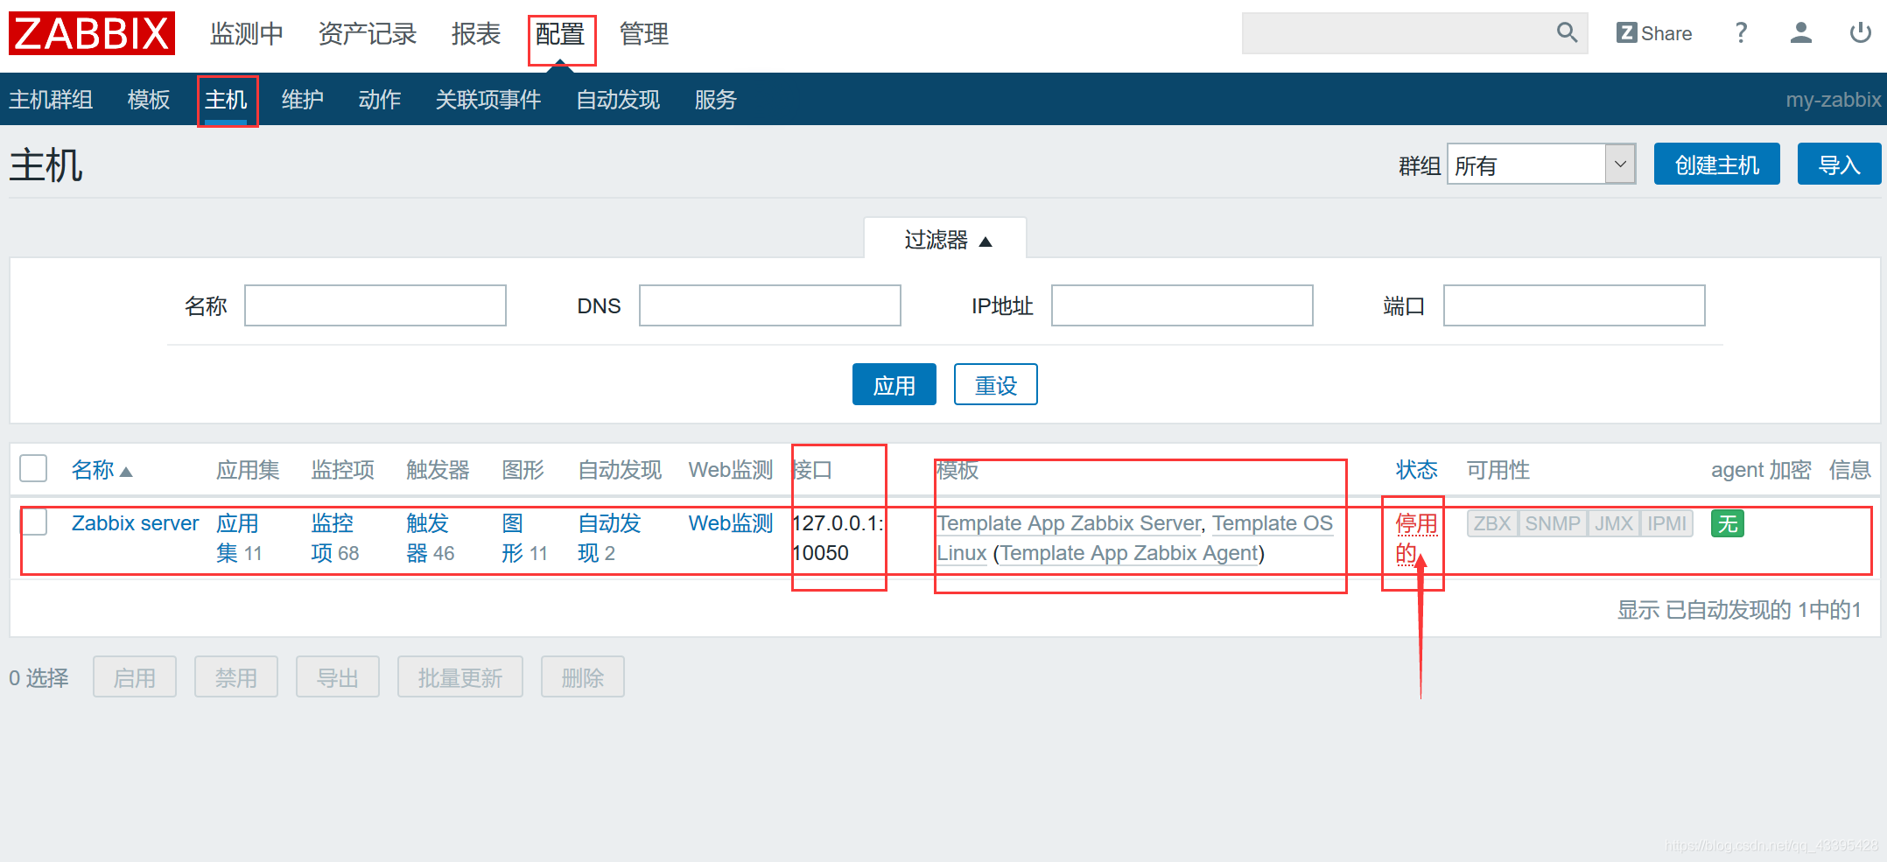Click the green 无 encryption badge
This screenshot has height=862, width=1887.
(x=1728, y=523)
